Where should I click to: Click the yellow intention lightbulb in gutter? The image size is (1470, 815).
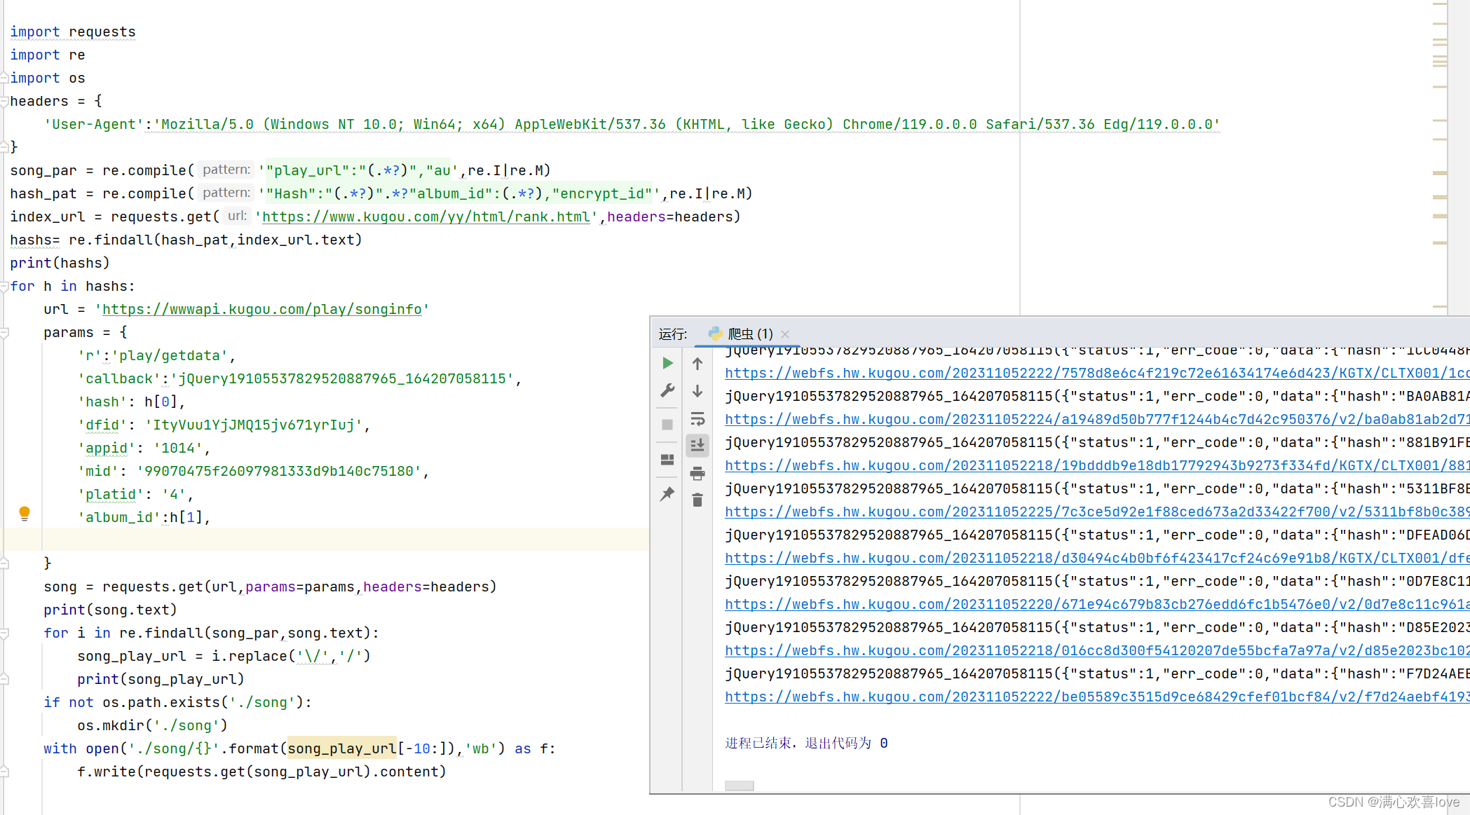[25, 514]
